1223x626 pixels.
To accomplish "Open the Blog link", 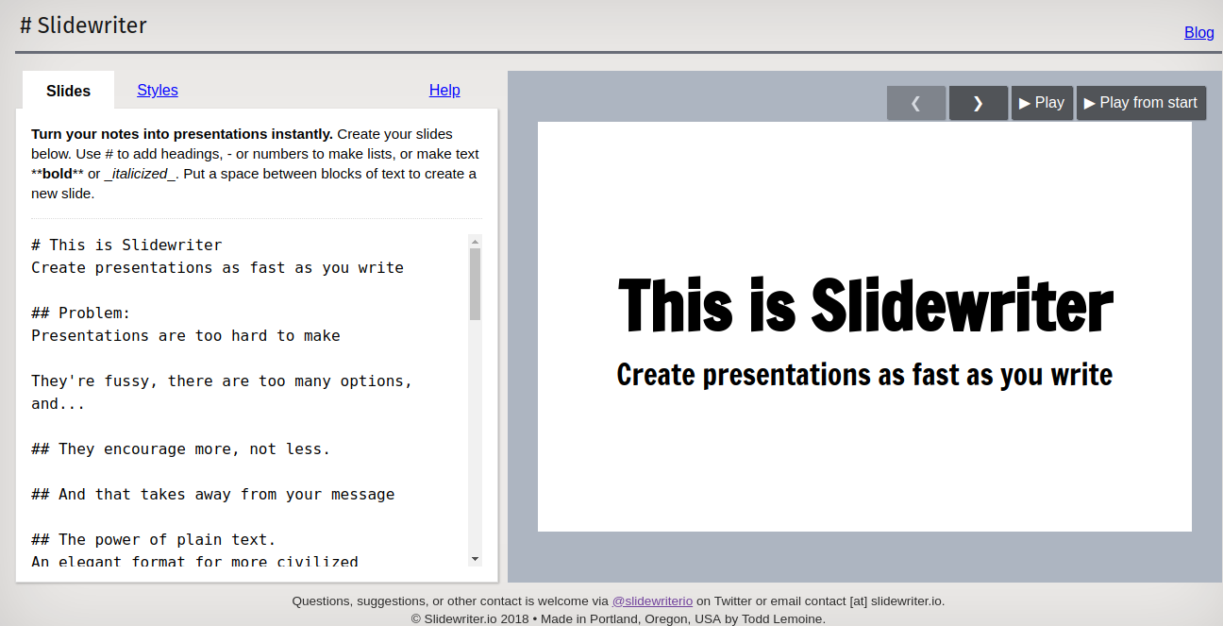I will tap(1198, 32).
